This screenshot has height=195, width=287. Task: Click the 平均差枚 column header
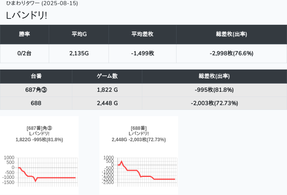tap(142, 34)
